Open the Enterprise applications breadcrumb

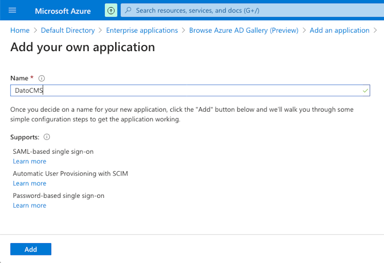(142, 30)
